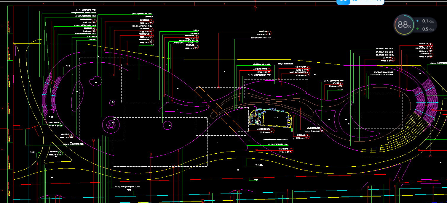Screen dimensions: 447x203
Task: Select the concentric magenta circle with swirl
Action: 111,124
